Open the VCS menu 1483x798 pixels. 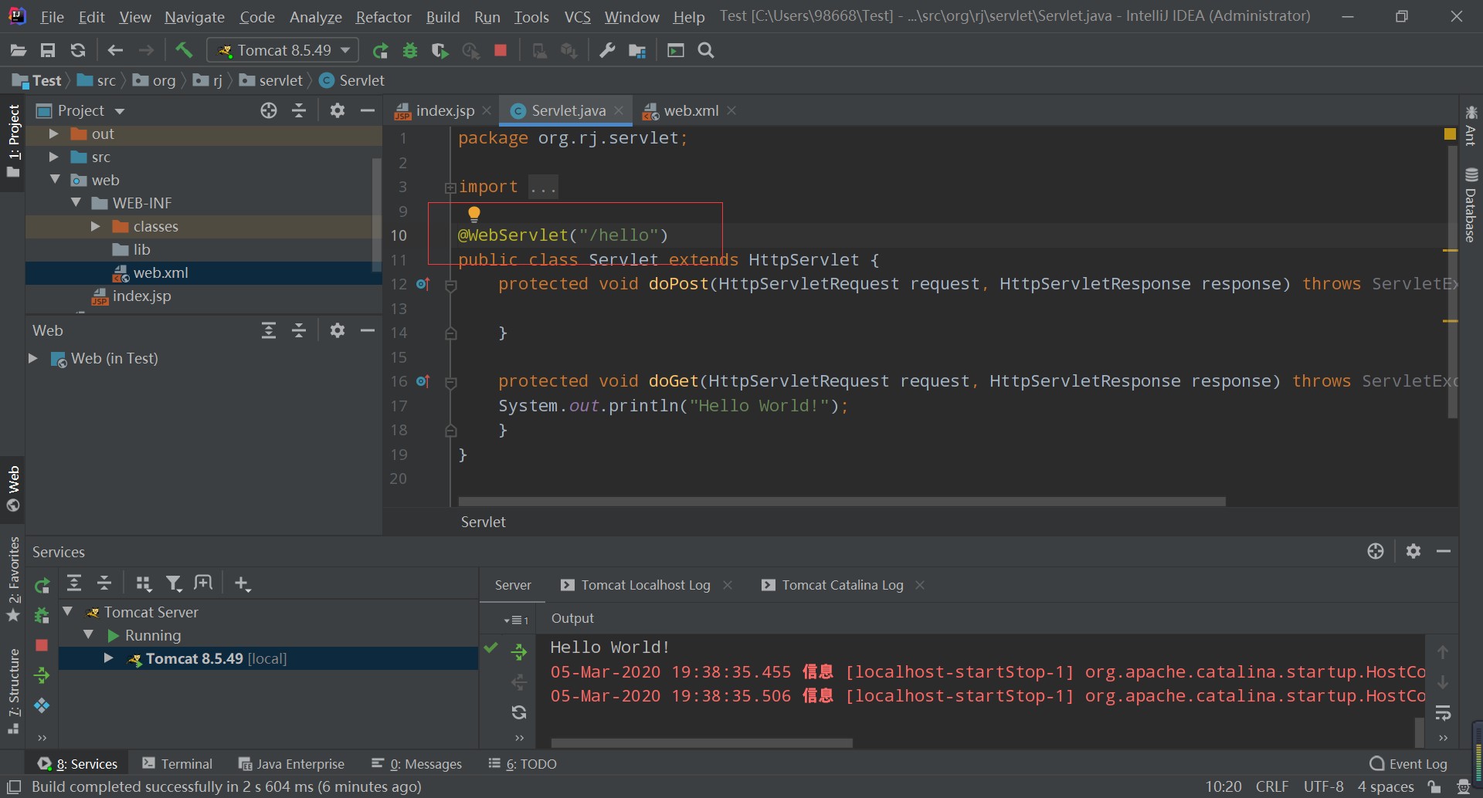pyautogui.click(x=577, y=17)
